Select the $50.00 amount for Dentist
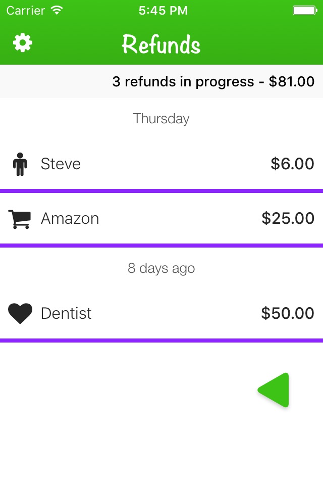 [x=288, y=313]
